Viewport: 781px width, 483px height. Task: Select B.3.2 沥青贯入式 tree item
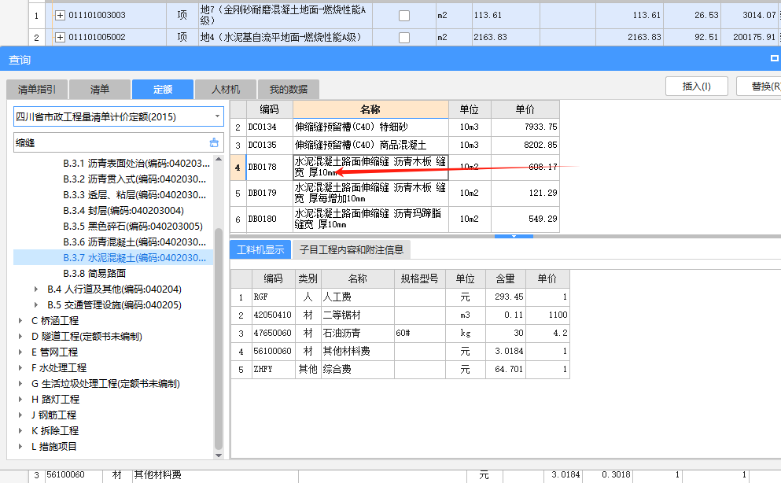pos(134,179)
